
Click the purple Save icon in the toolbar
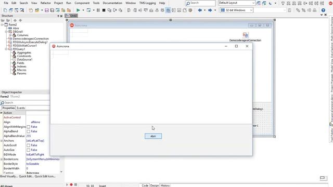point(46,10)
